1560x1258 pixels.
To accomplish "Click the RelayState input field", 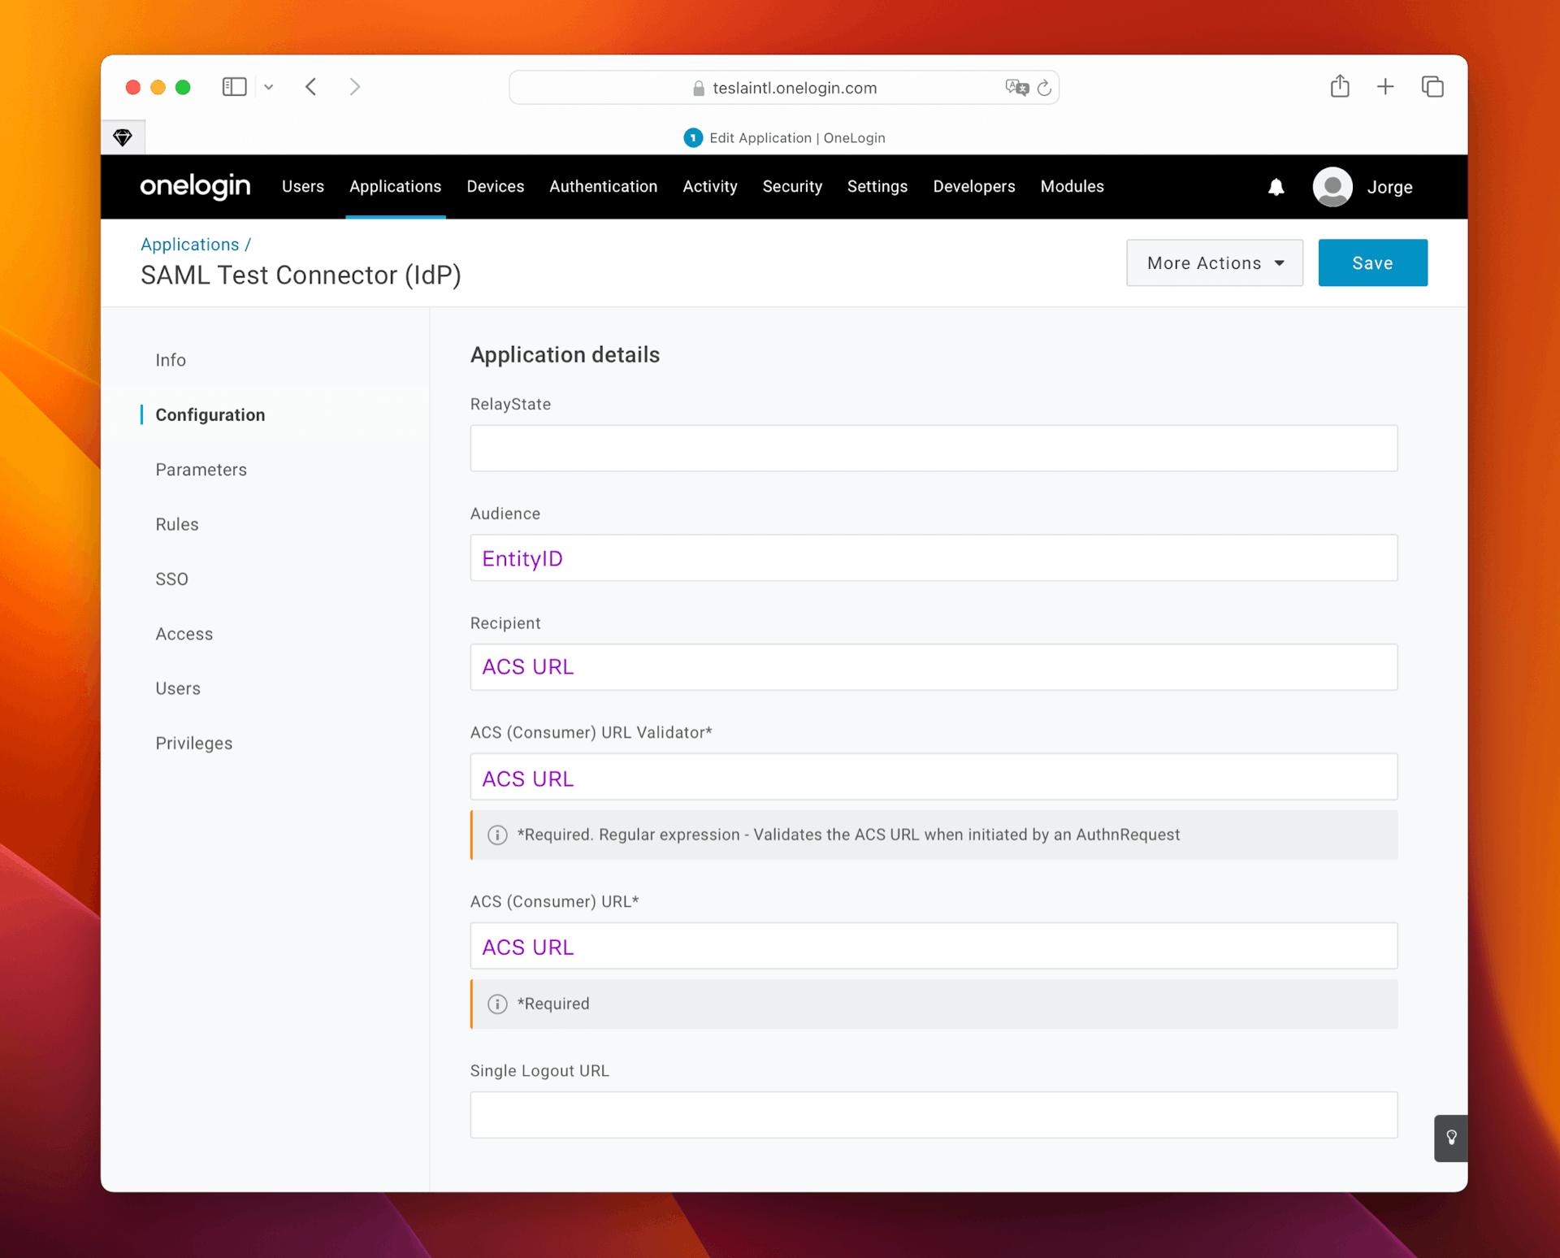I will pyautogui.click(x=933, y=448).
